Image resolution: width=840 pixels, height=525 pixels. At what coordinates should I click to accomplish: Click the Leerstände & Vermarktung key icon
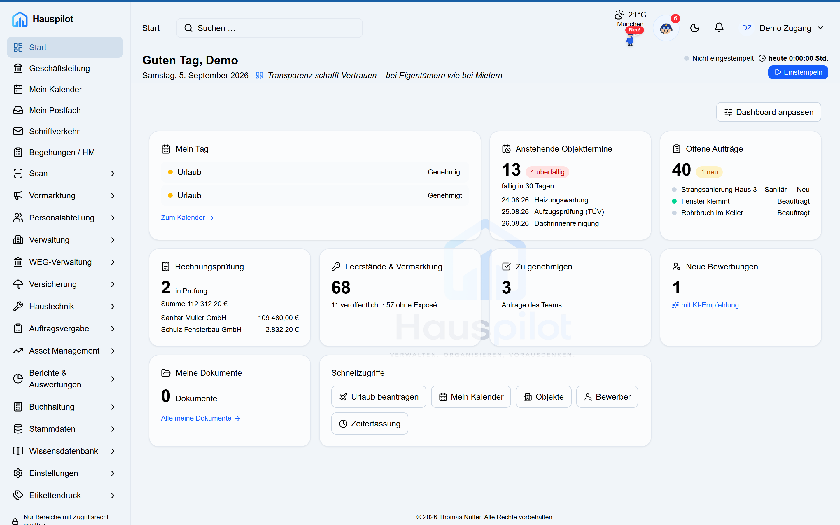336,267
